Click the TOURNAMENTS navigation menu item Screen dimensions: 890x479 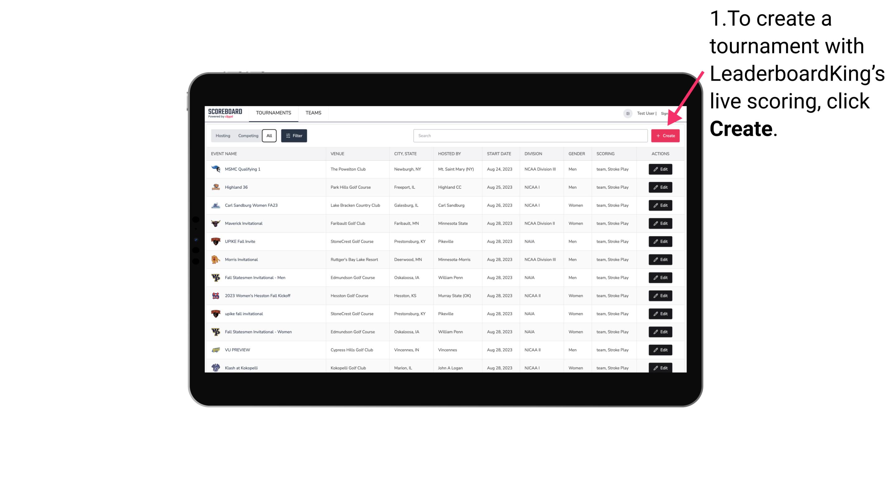(x=273, y=113)
